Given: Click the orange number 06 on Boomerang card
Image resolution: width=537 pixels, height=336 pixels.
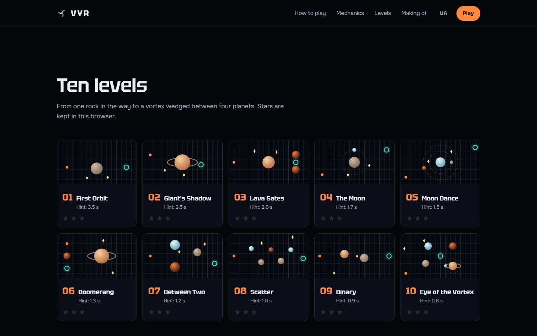Looking at the screenshot, I should tap(68, 291).
